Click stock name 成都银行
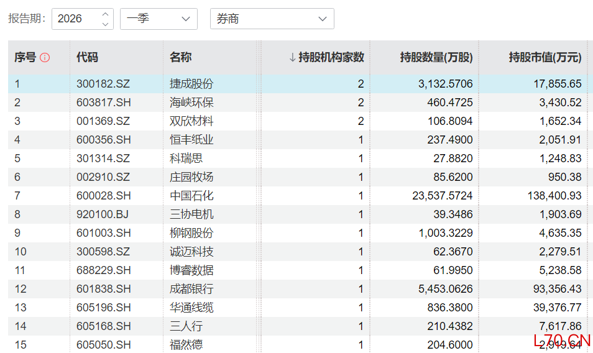The height and width of the screenshot is (353, 593). pos(191,289)
